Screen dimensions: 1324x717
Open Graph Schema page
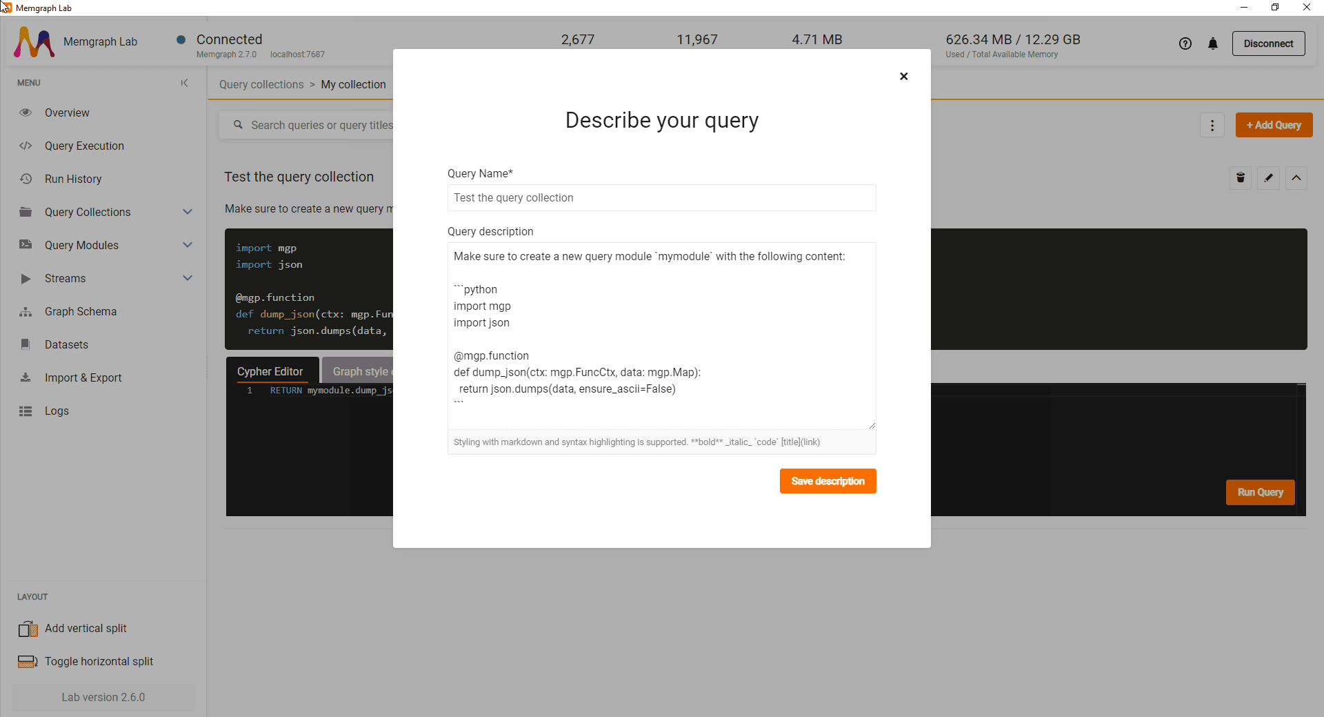81,311
